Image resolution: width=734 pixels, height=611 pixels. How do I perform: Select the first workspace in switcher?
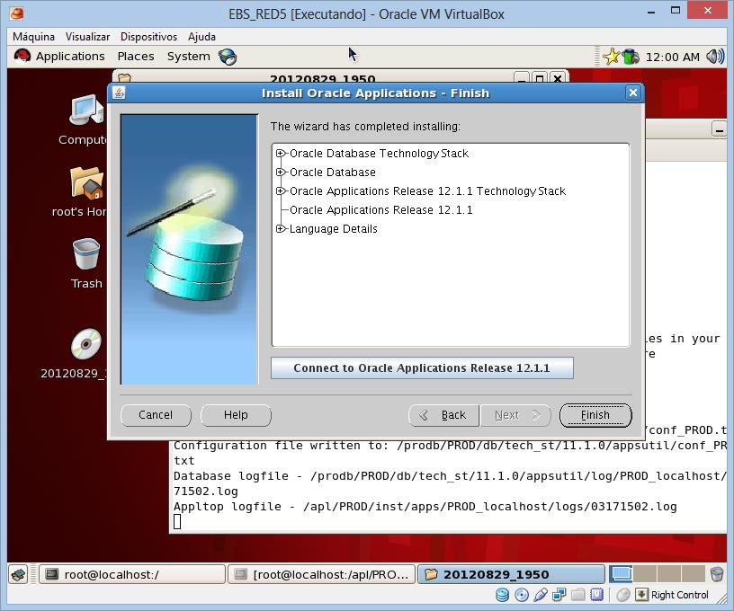(622, 574)
